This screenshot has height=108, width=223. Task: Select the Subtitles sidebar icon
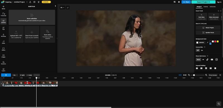coord(3,21)
